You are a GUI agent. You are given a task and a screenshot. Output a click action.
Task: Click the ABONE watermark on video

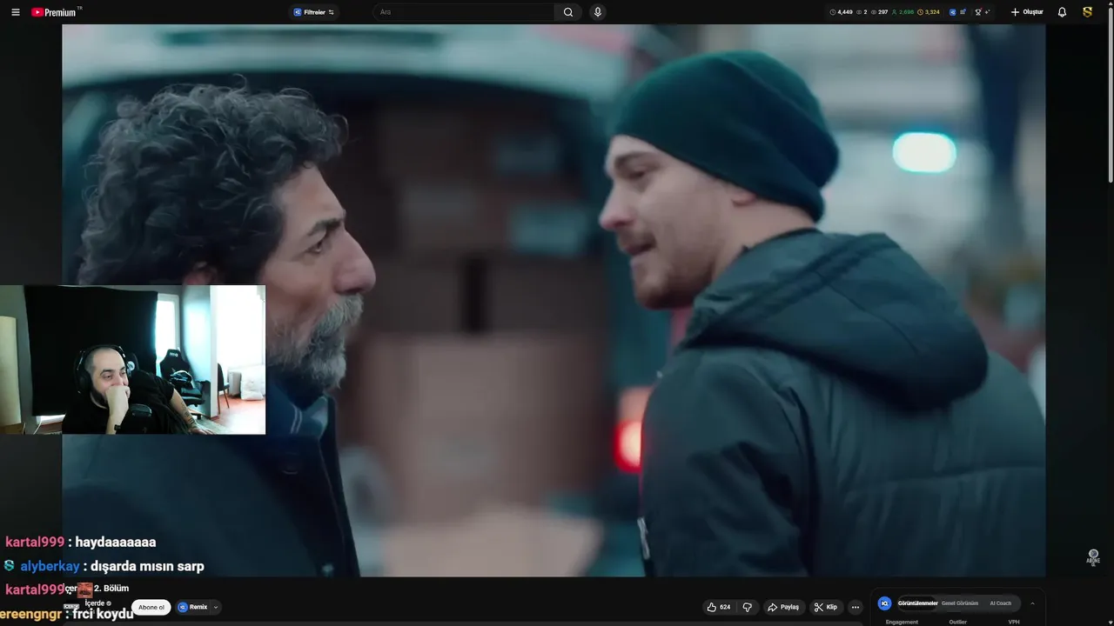[x=1093, y=557]
